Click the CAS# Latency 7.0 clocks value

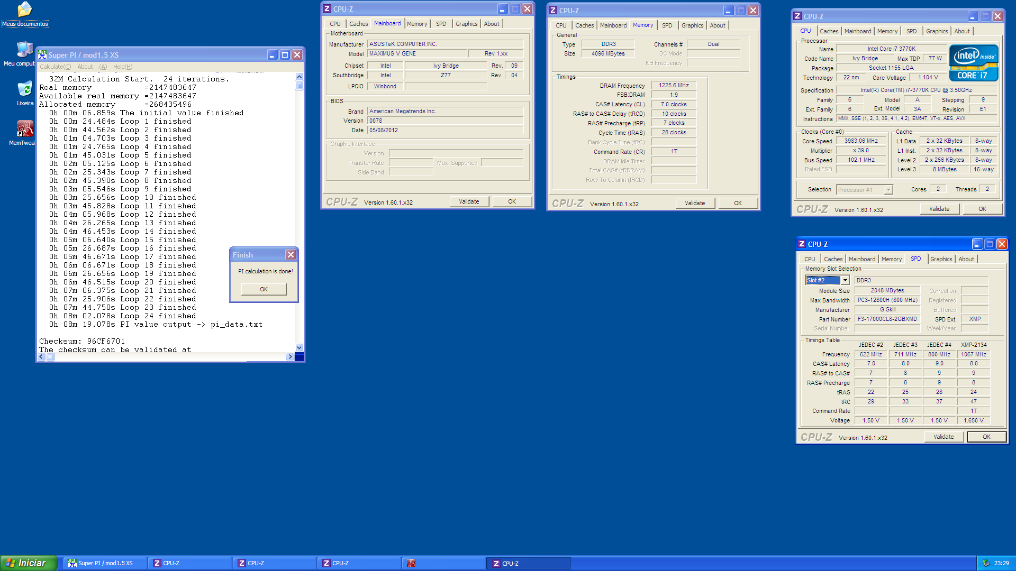coord(674,104)
